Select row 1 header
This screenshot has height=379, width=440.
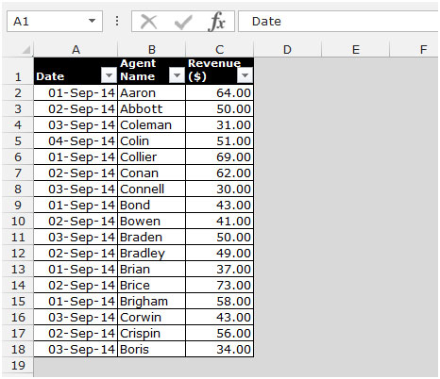pyautogui.click(x=18, y=71)
